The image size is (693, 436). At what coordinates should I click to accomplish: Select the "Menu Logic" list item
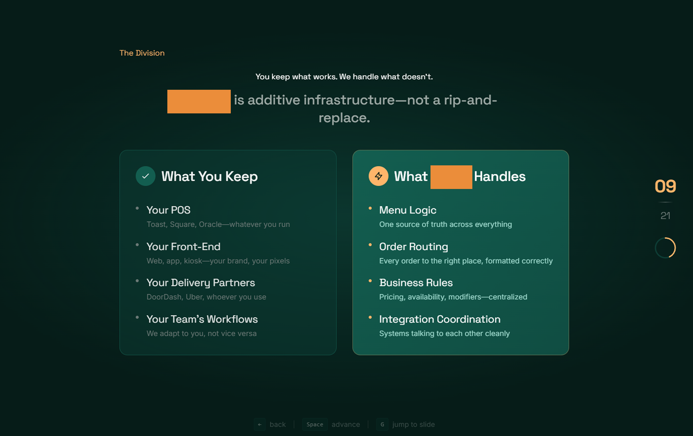click(x=408, y=210)
